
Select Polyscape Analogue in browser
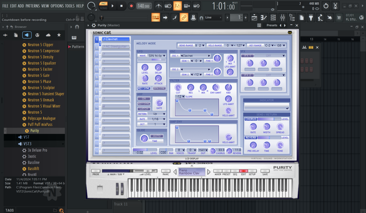point(42,118)
